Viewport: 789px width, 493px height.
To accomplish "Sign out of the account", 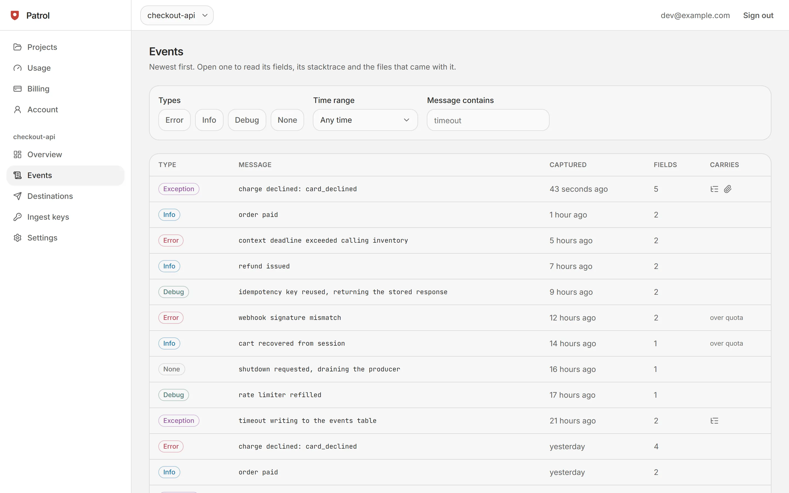I will (758, 15).
